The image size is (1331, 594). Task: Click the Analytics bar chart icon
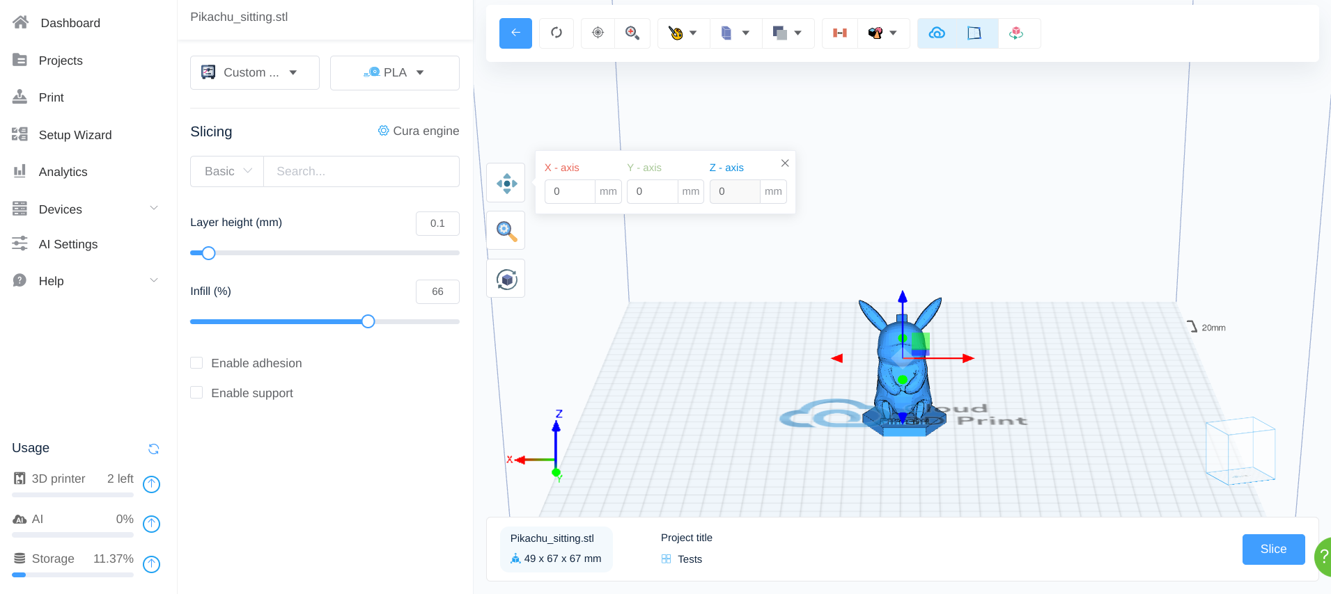[x=20, y=171]
